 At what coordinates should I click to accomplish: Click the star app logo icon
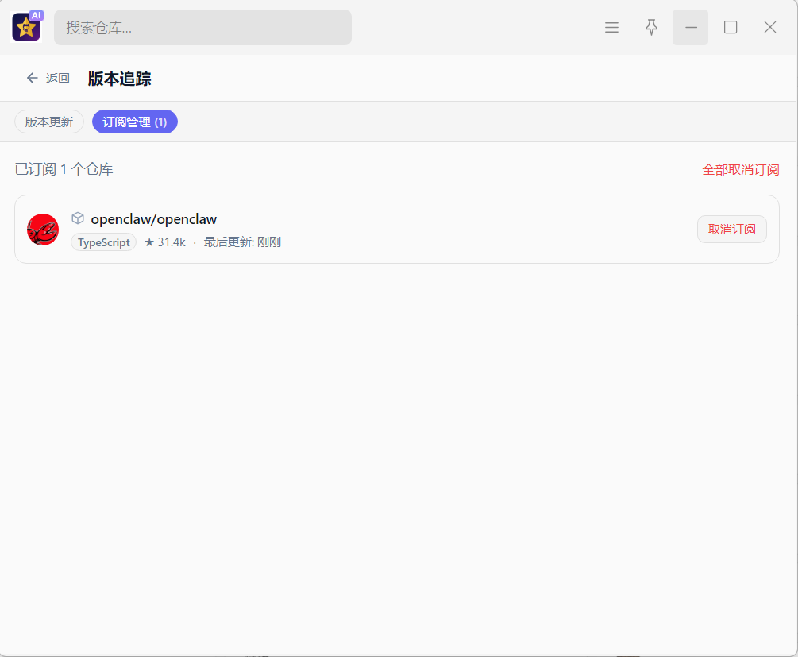coord(25,29)
